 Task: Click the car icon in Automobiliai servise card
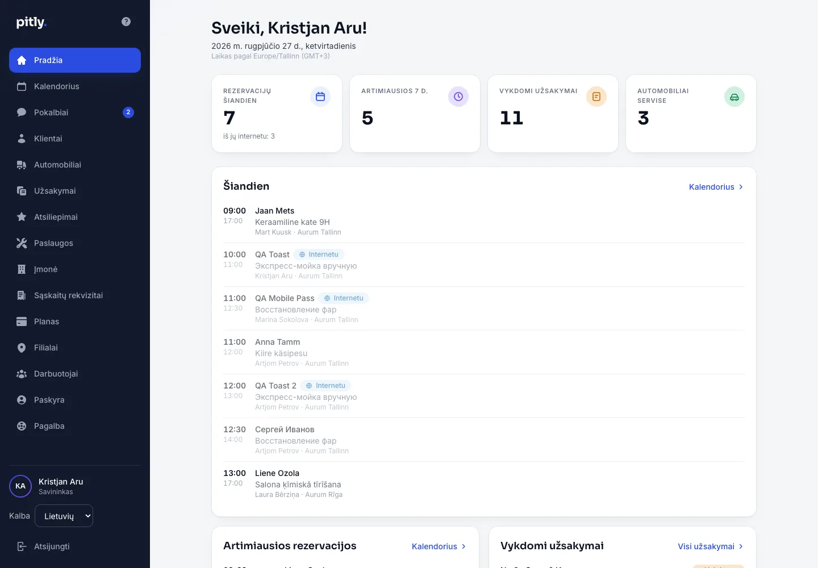[734, 97]
